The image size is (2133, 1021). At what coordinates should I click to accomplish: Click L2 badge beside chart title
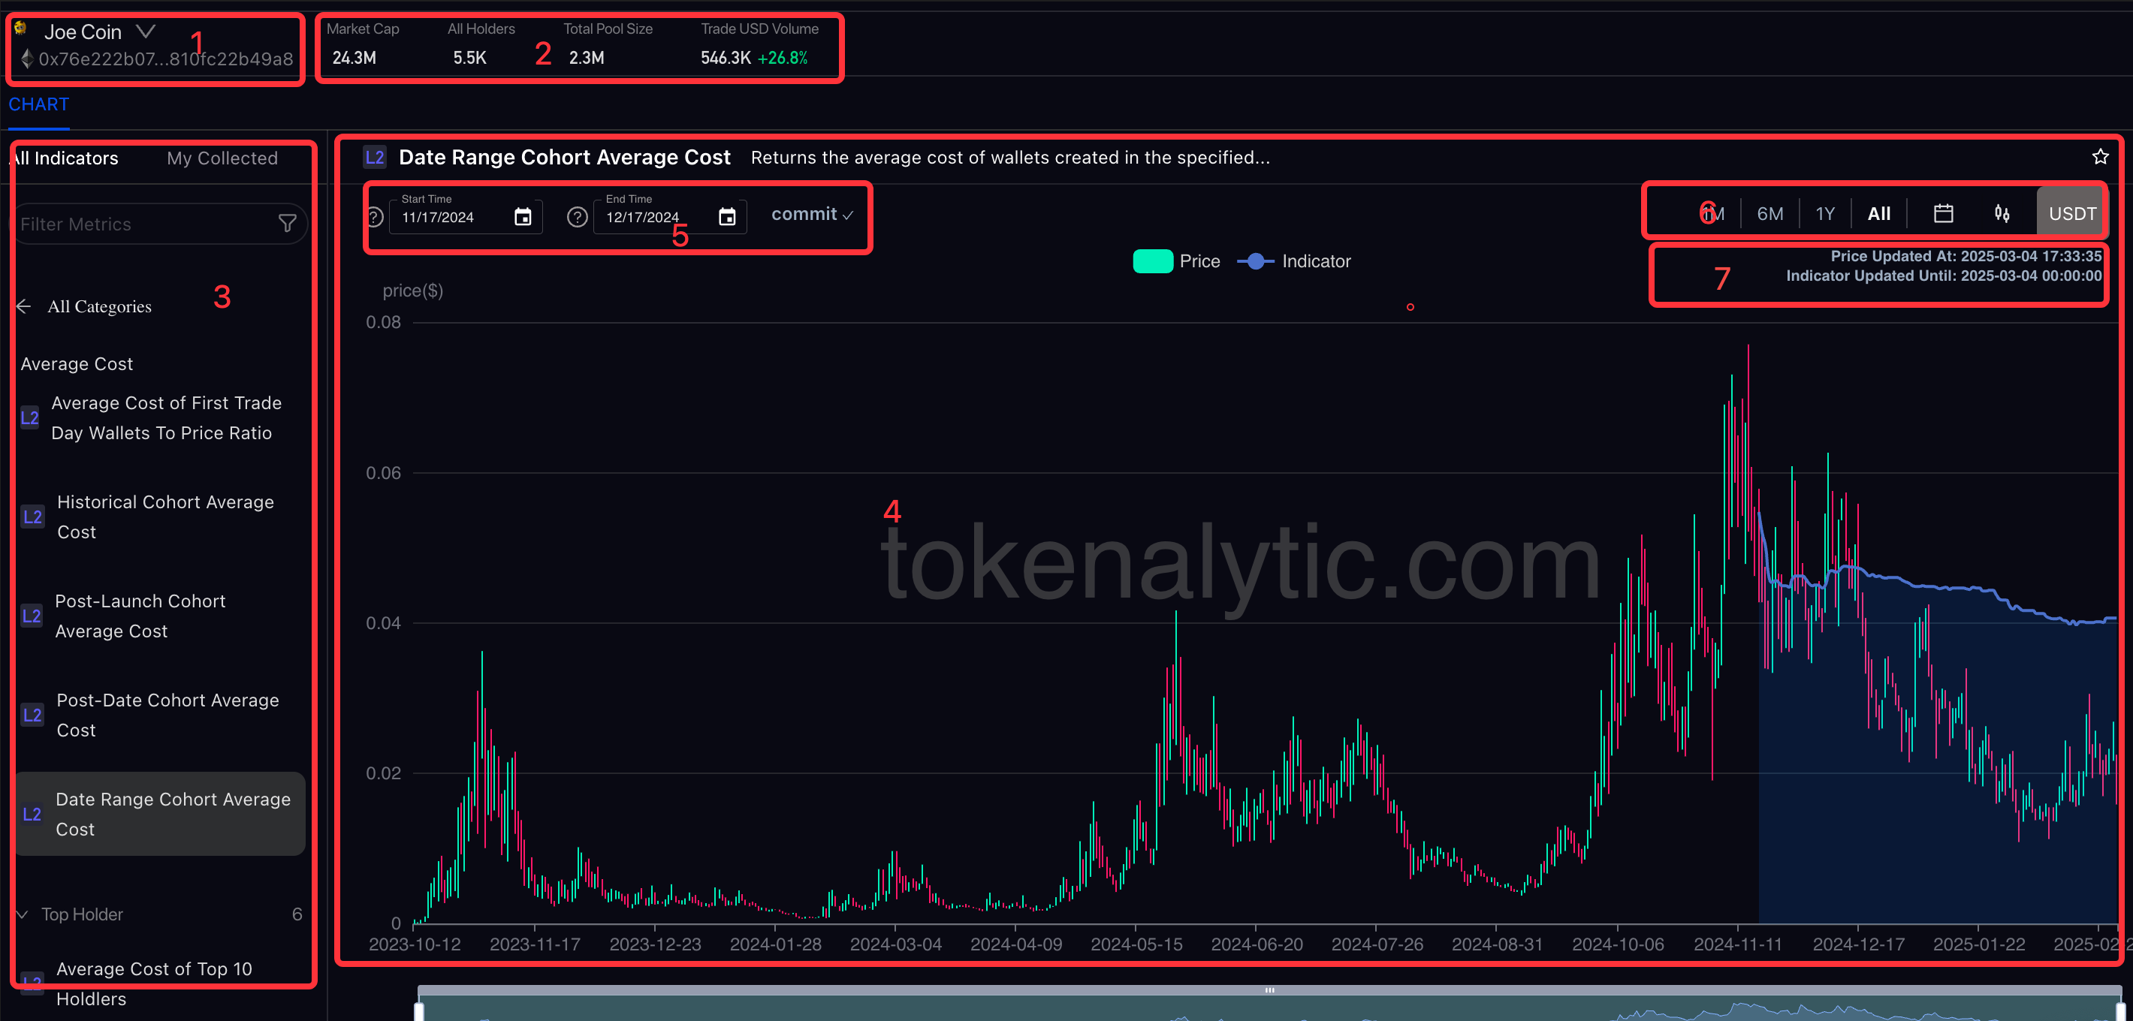click(x=375, y=157)
